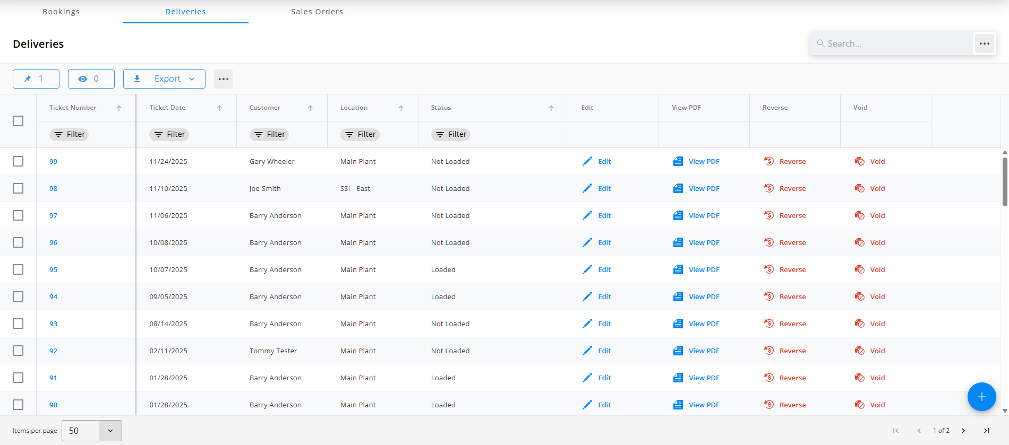
Task: Click the pencil Edit icon for ticket 99
Action: tap(587, 161)
